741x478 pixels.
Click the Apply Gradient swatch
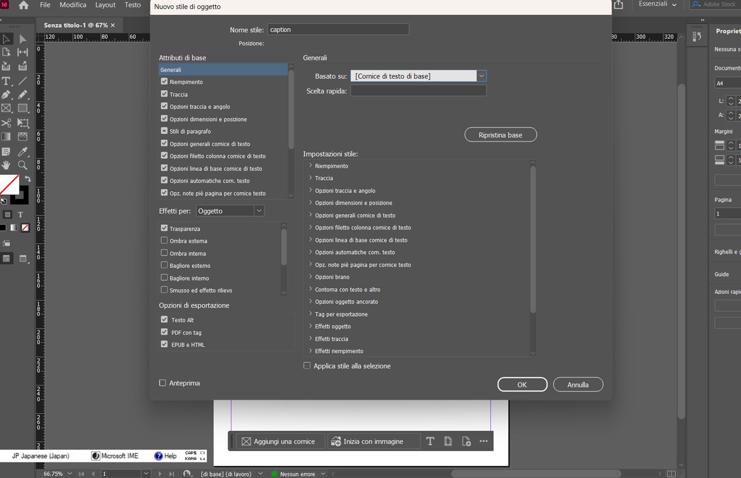[14, 227]
